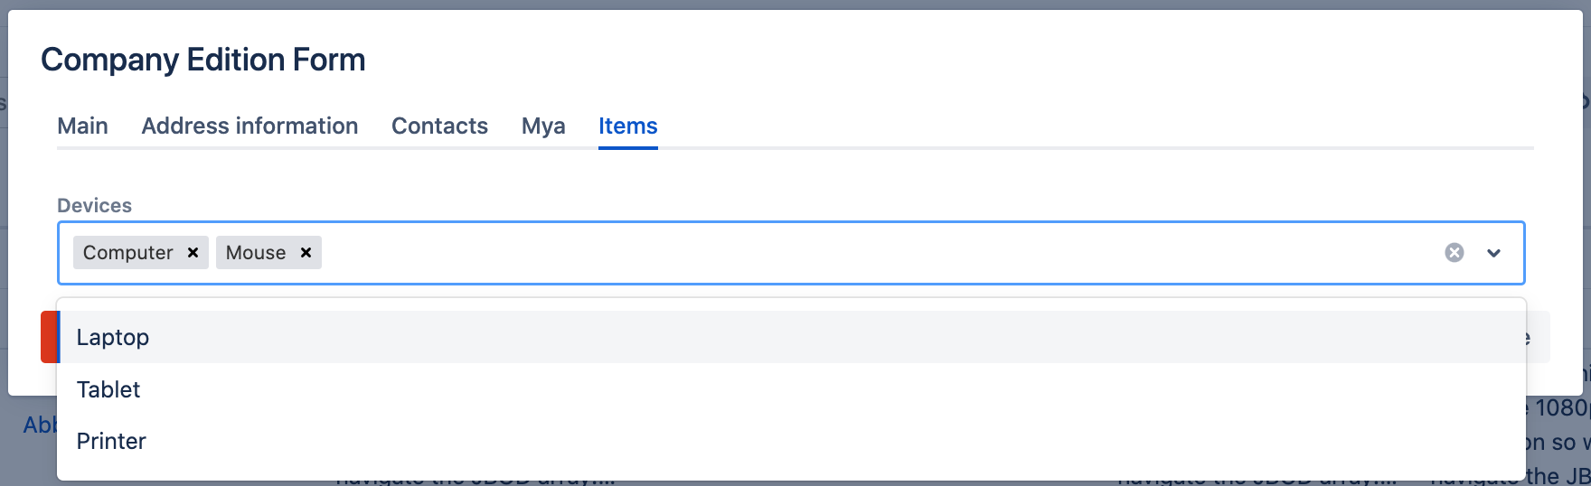Remove the Mouse chip with its x
The height and width of the screenshot is (486, 1591).
[306, 253]
